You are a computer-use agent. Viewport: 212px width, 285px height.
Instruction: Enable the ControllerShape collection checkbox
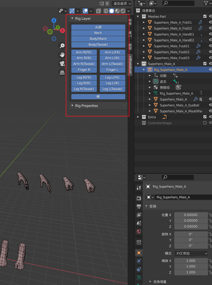click(205, 123)
